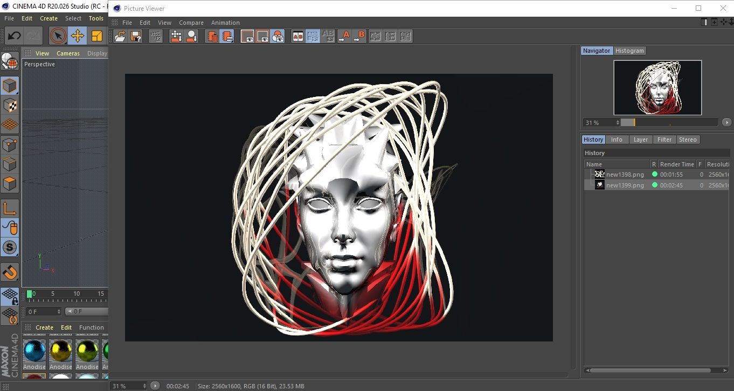
Task: Click the Axis L-shaped icon in left toolbar
Action: click(x=10, y=208)
